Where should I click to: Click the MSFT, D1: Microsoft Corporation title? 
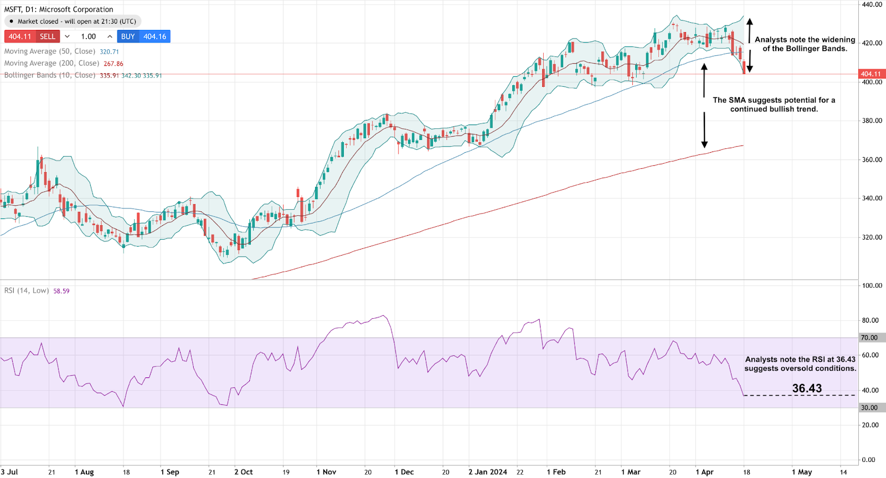pyautogui.click(x=59, y=9)
